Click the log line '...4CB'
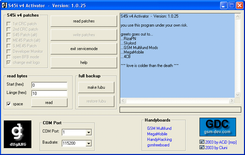 [x=125, y=57]
